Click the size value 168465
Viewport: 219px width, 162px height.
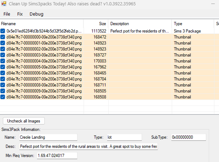tap(100, 73)
